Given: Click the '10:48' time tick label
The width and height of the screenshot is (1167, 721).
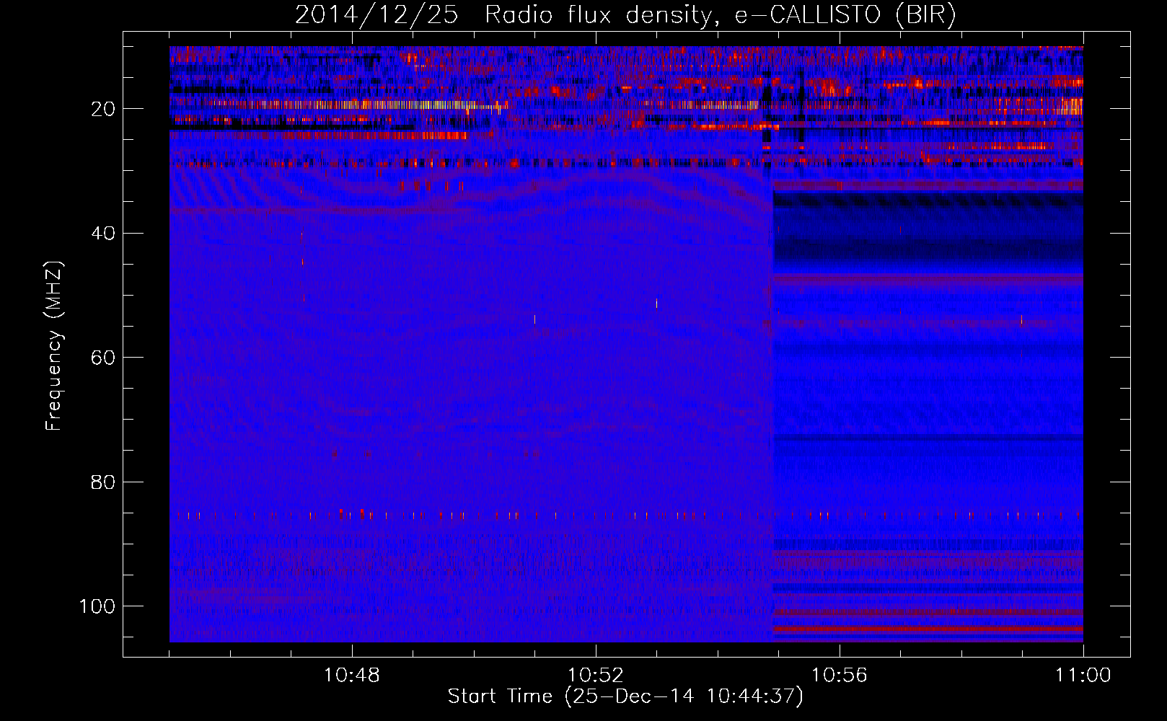Looking at the screenshot, I should (352, 676).
